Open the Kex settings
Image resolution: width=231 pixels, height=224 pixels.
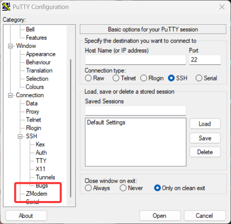[x=40, y=144]
